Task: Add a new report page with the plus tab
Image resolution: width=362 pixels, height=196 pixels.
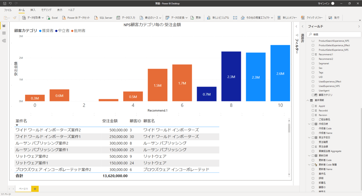Action: pyautogui.click(x=35, y=189)
